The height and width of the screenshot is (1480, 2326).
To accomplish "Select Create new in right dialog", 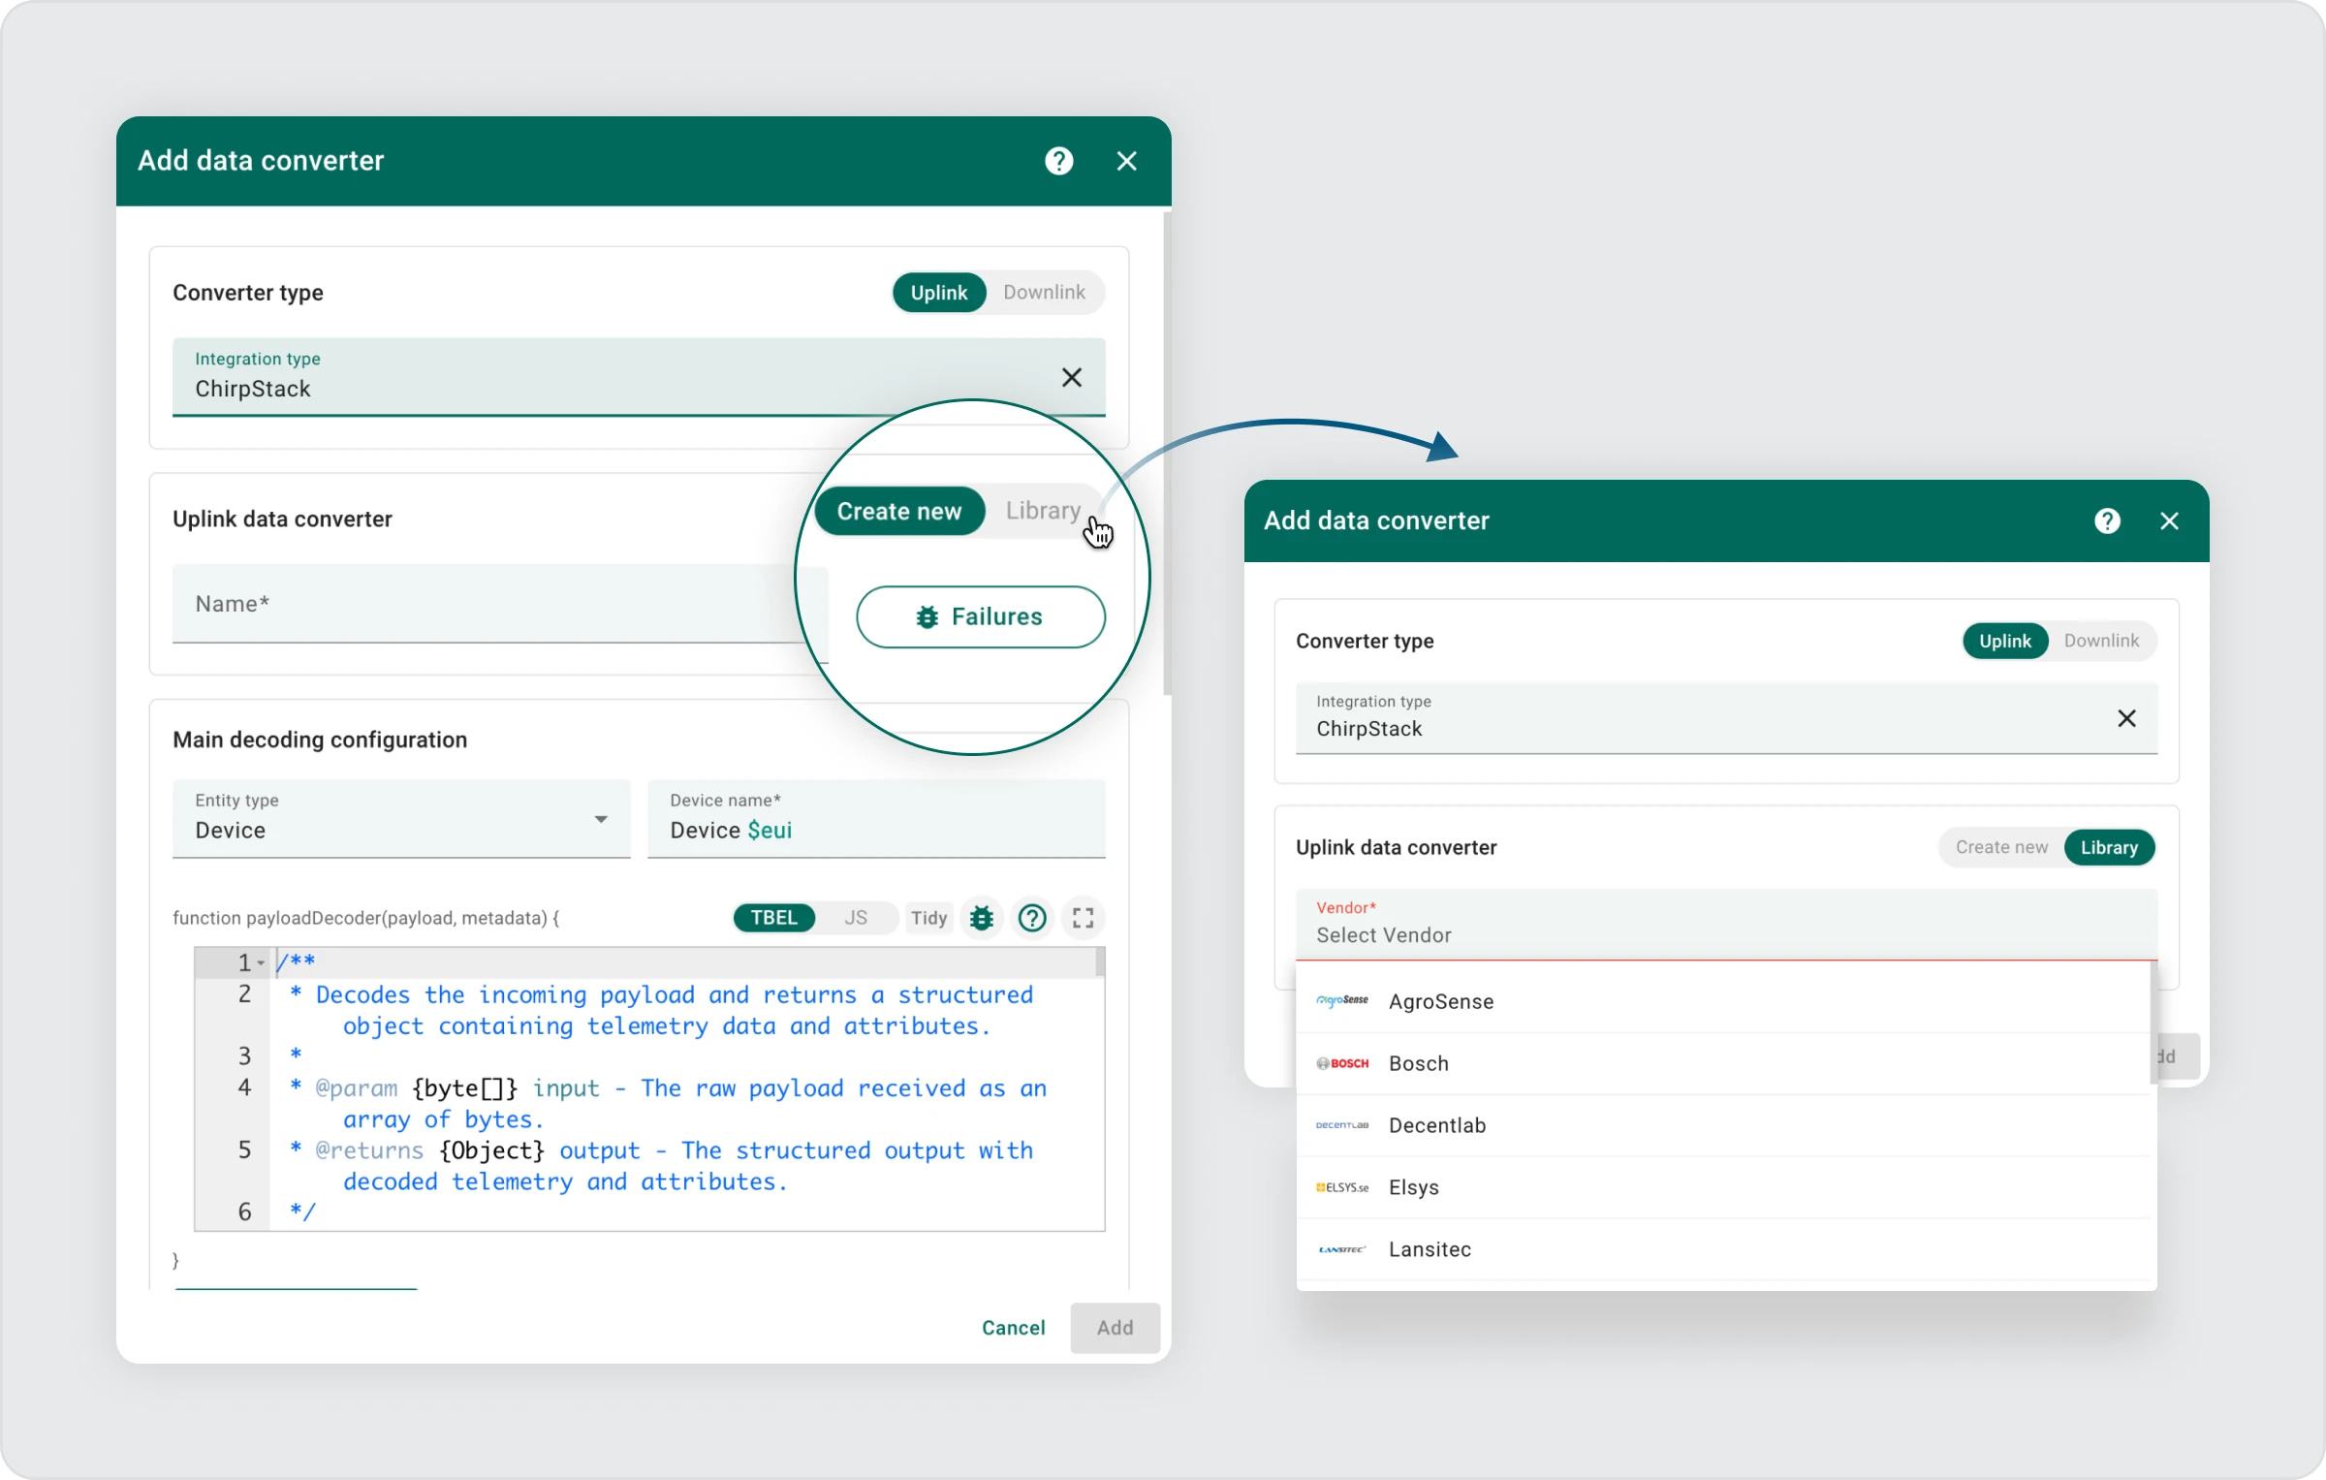I will 2001,847.
